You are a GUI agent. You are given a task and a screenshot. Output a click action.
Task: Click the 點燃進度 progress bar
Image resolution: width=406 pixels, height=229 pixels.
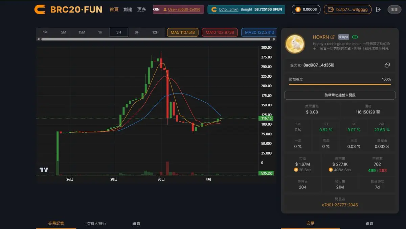coord(340,84)
